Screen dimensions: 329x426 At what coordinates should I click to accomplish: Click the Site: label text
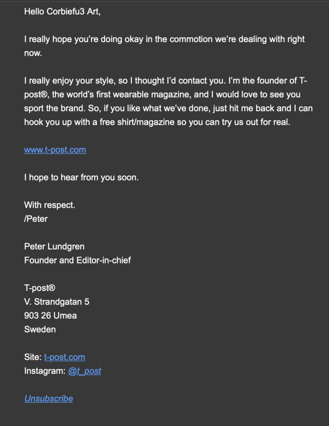pyautogui.click(x=33, y=357)
